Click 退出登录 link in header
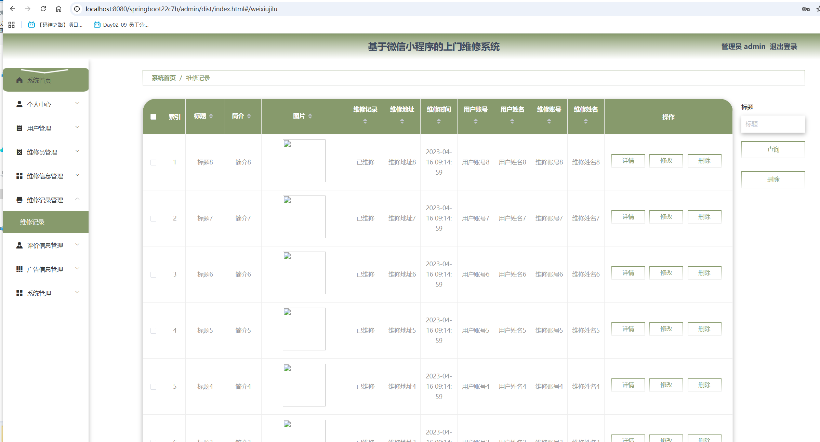The width and height of the screenshot is (820, 442). pos(783,46)
